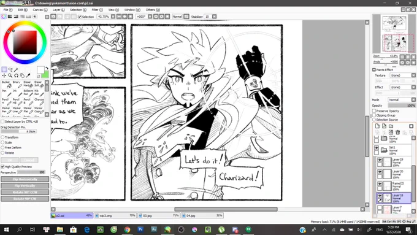Select the Eraser Soft tool
417x235 pixels.
(39, 84)
